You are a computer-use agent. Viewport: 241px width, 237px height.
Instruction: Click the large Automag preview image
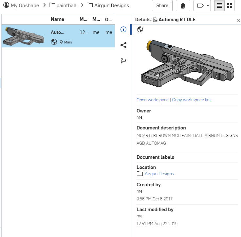coord(187,63)
